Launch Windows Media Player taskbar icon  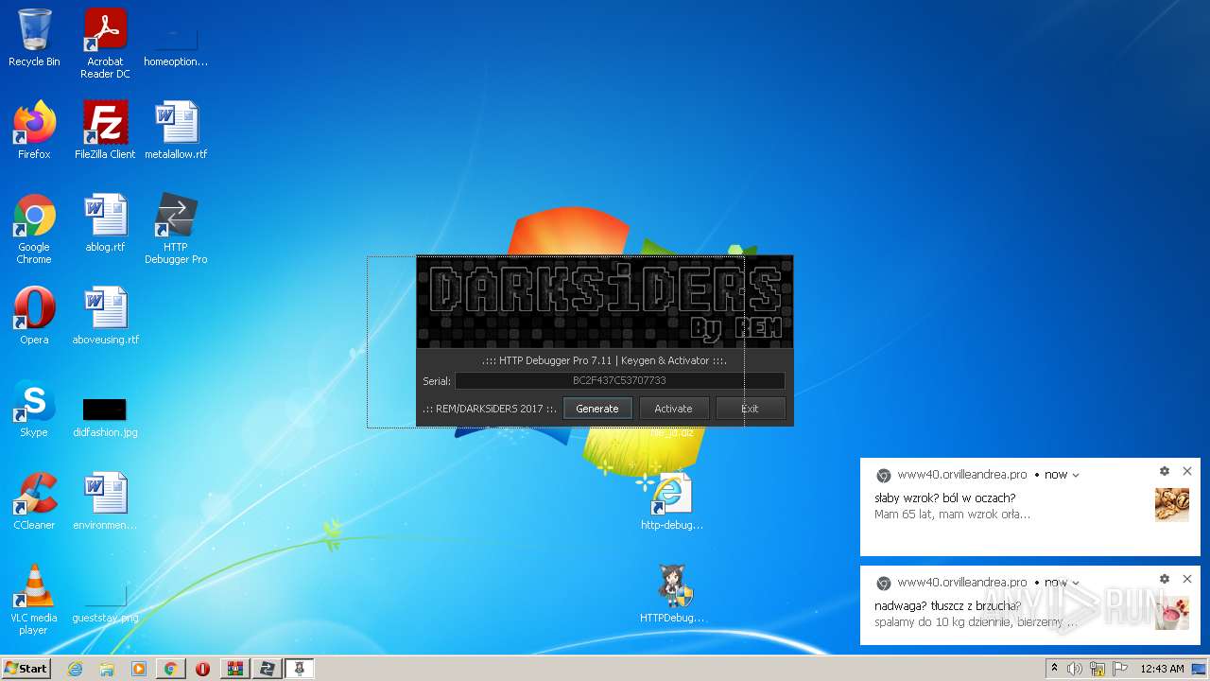[138, 669]
